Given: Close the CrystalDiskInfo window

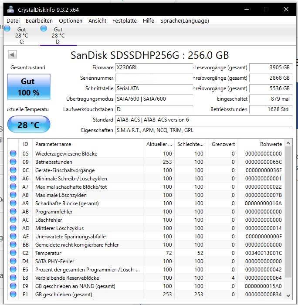Looking at the screenshot, I should pos(286,9).
